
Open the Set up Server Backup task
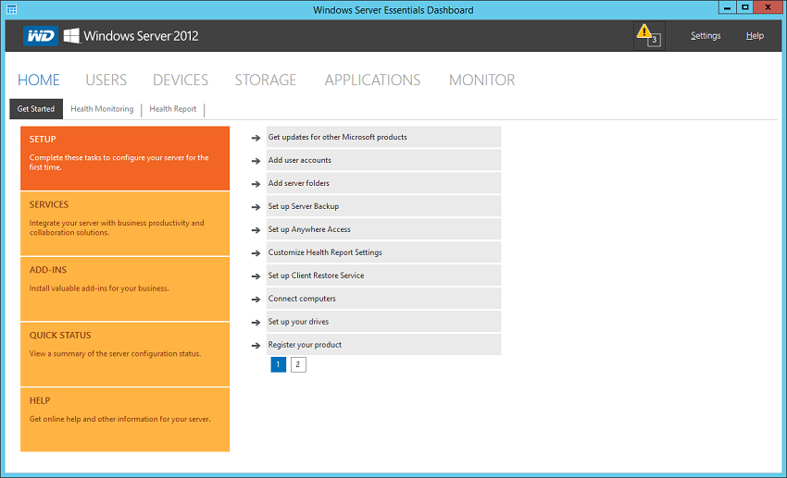383,206
